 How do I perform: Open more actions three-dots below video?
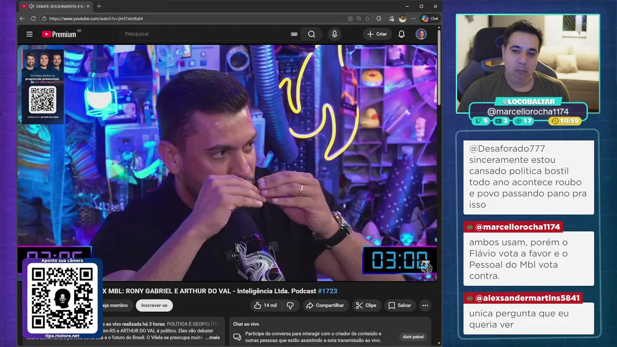pyautogui.click(x=425, y=306)
